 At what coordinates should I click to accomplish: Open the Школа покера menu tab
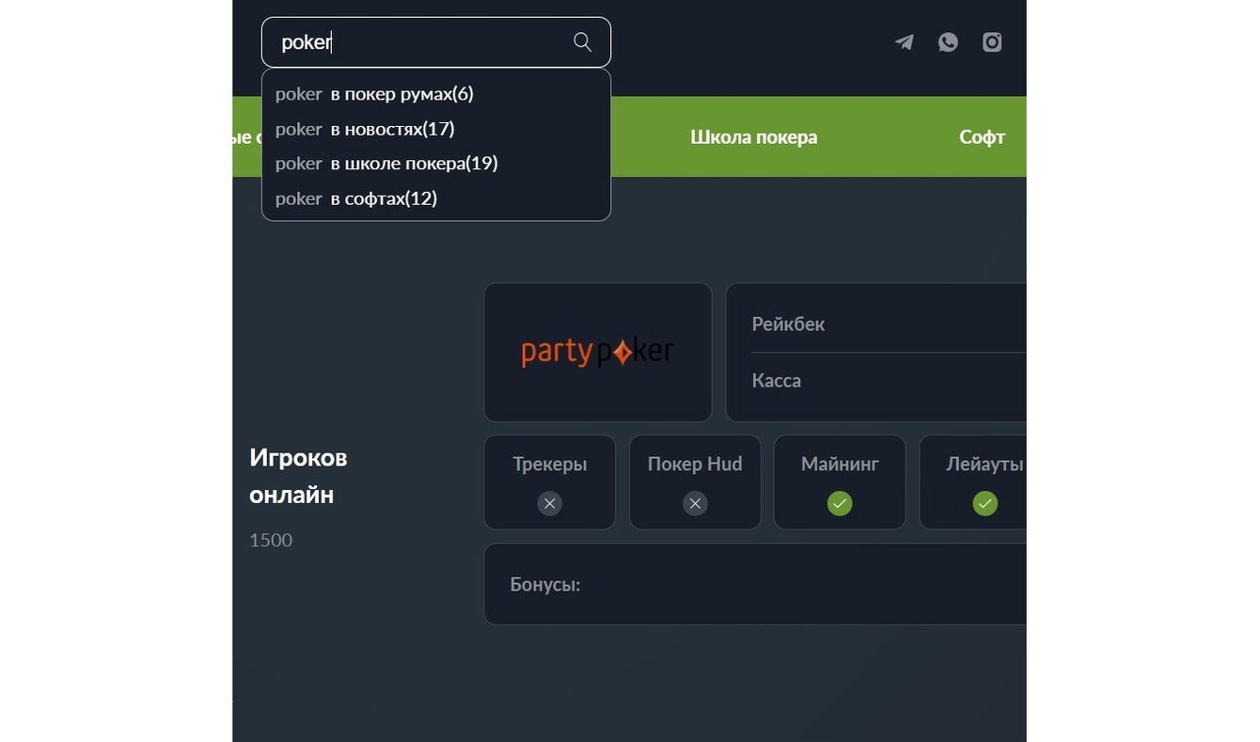tap(753, 137)
